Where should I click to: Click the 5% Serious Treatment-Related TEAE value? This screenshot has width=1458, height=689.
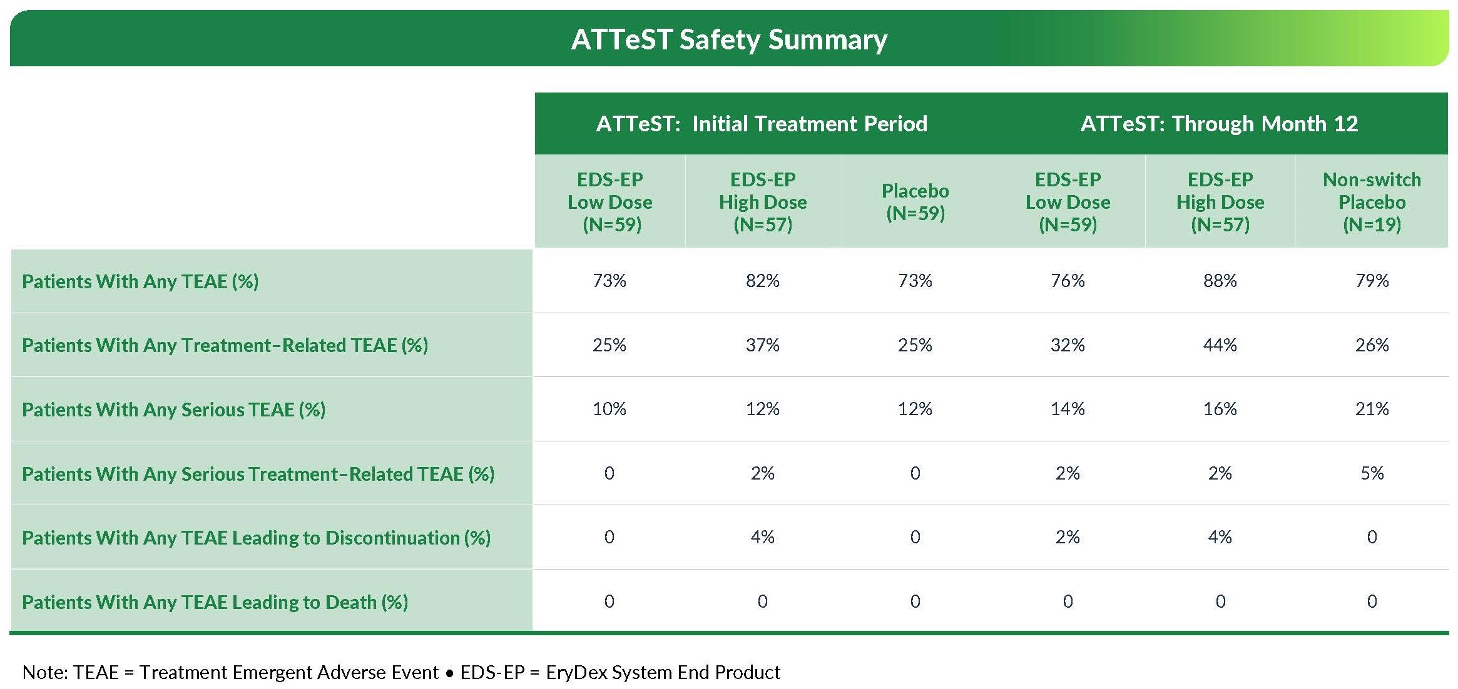click(x=1372, y=473)
